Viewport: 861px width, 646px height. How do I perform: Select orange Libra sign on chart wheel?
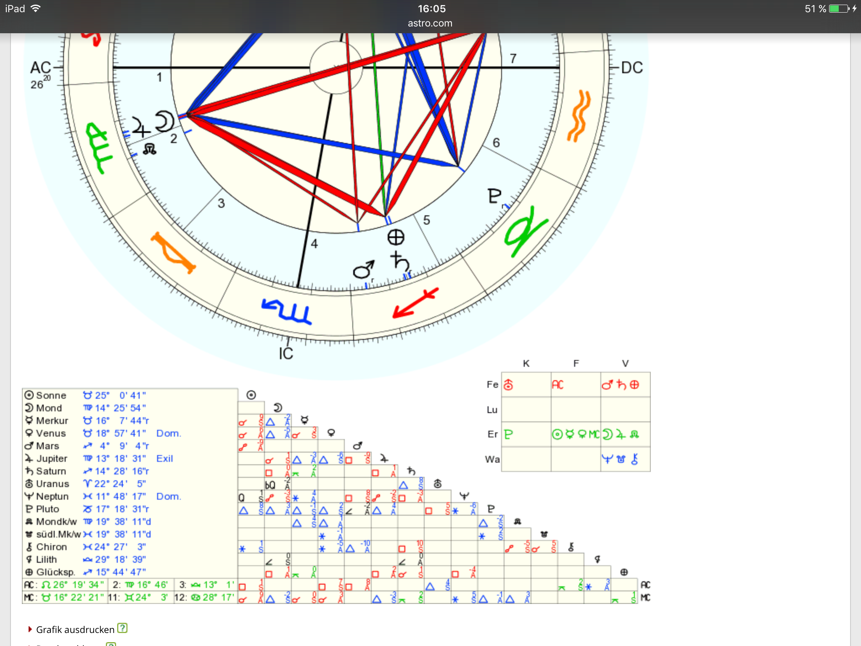click(x=173, y=252)
